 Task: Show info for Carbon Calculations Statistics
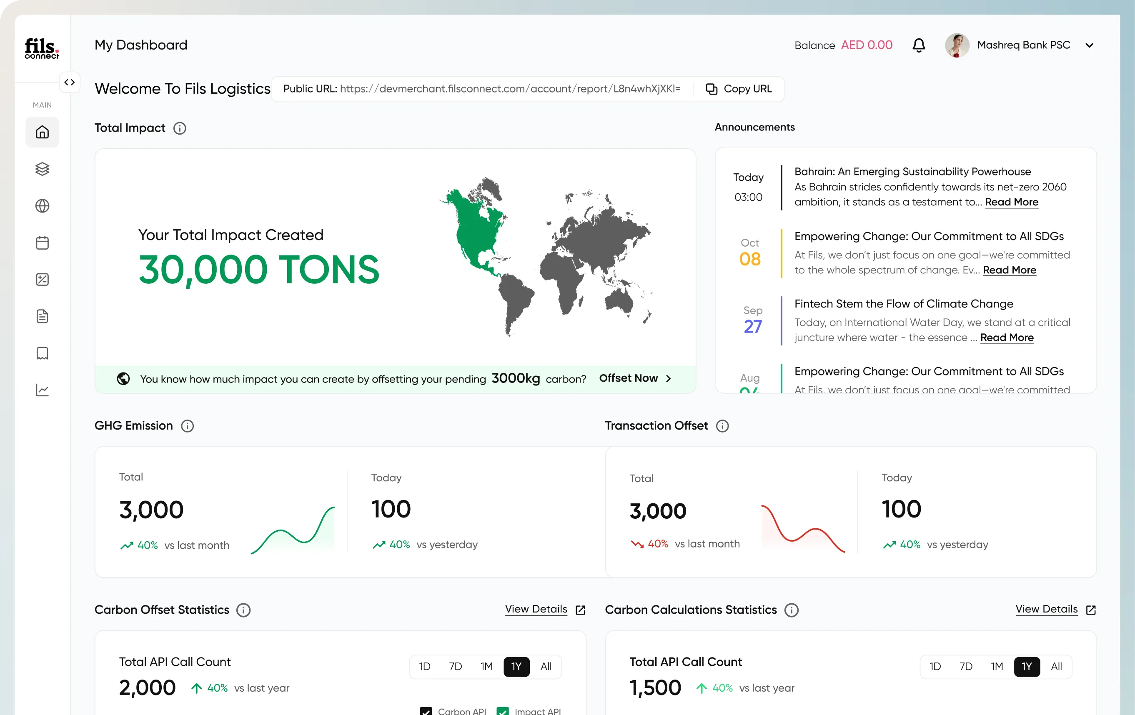point(792,610)
